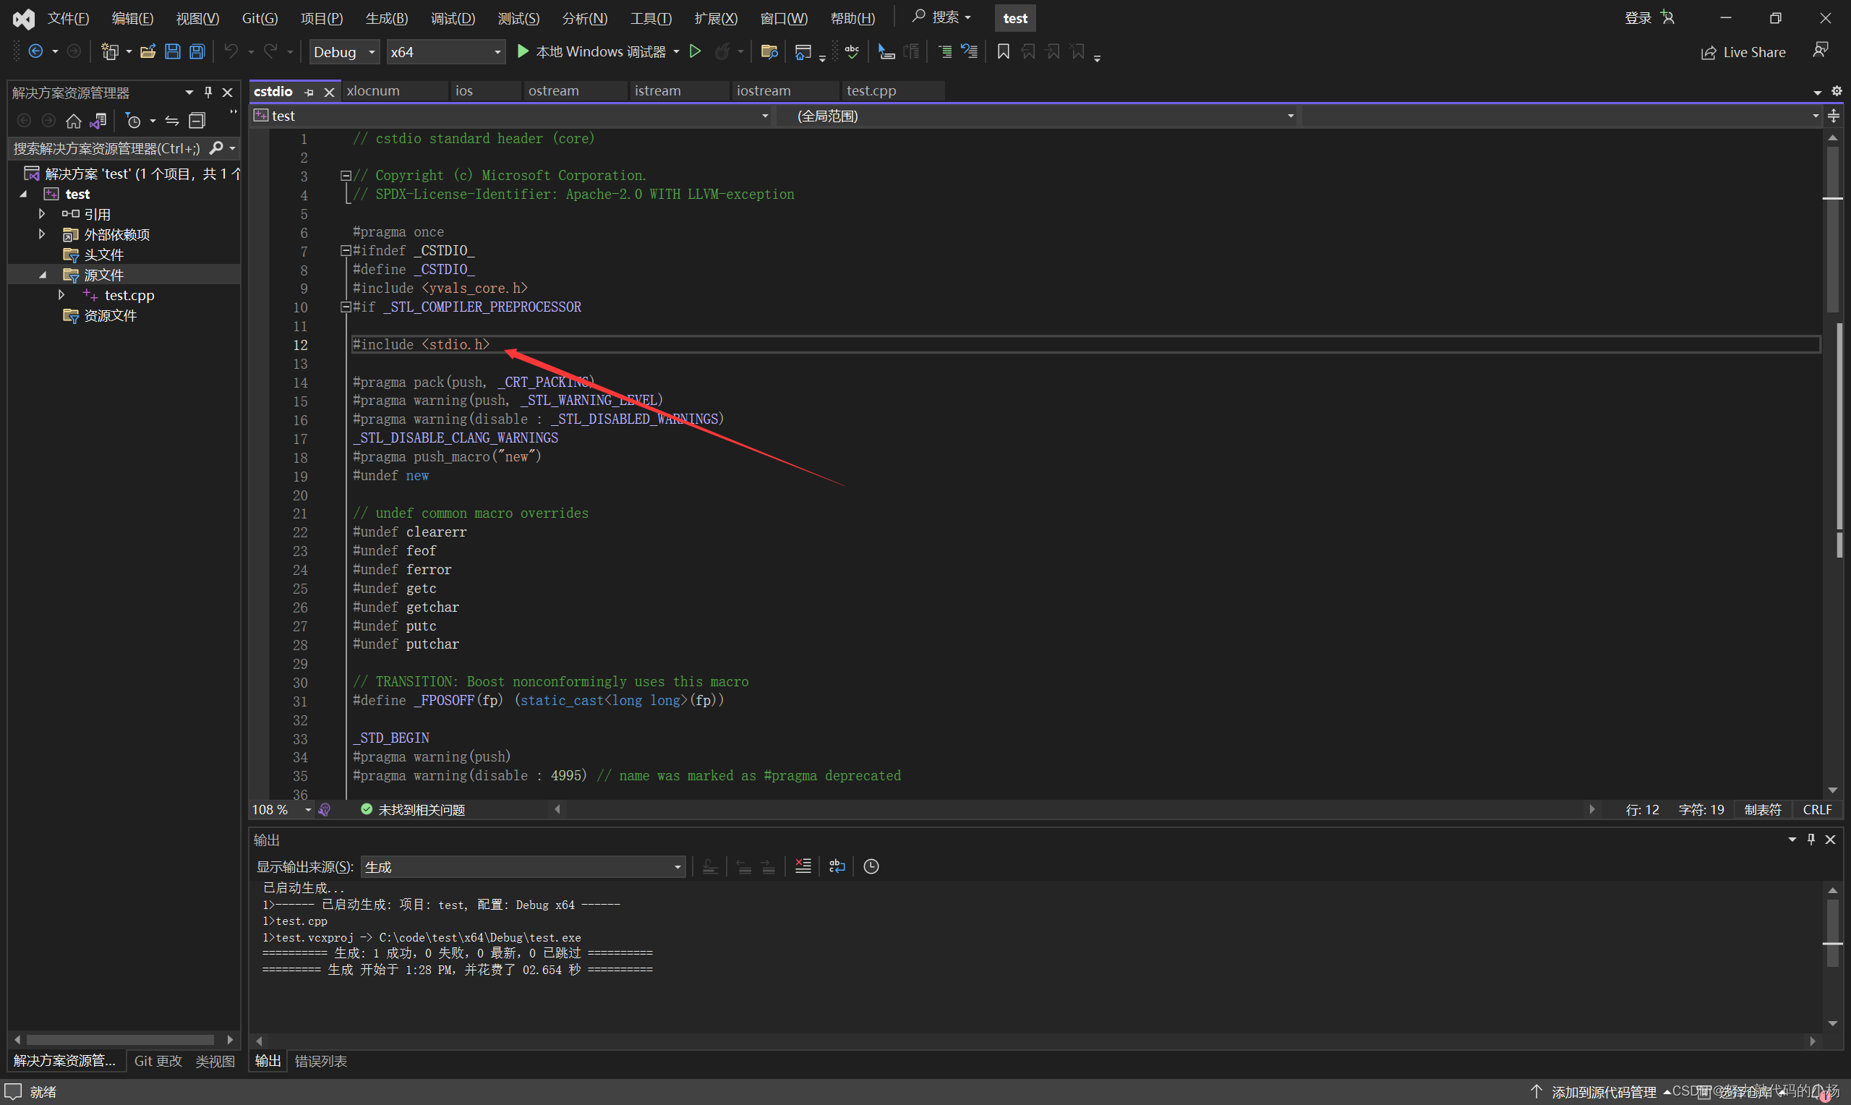This screenshot has height=1105, width=1851.
Task: Pin the cstdio tab
Action: [x=309, y=92]
